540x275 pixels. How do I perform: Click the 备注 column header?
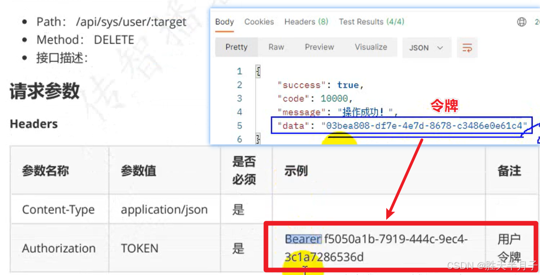pyautogui.click(x=509, y=171)
